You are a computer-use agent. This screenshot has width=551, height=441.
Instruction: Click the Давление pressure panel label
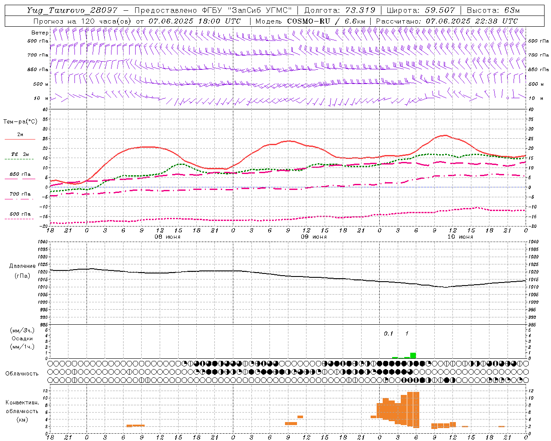[x=22, y=266]
